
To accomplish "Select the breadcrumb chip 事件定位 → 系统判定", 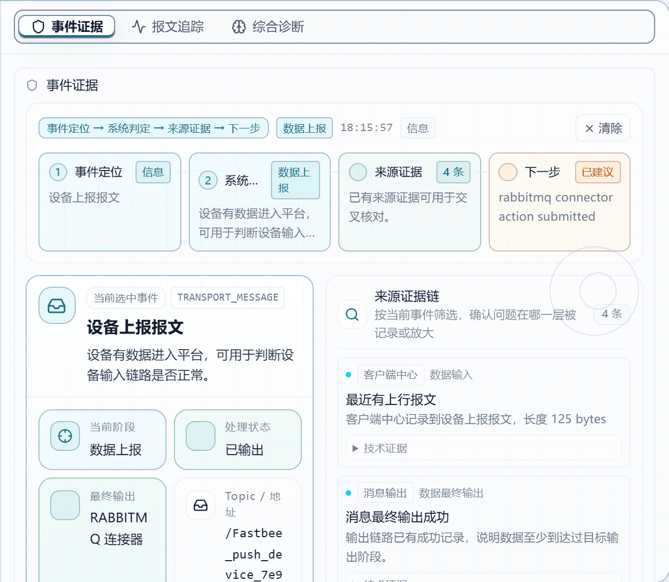I will pyautogui.click(x=154, y=128).
